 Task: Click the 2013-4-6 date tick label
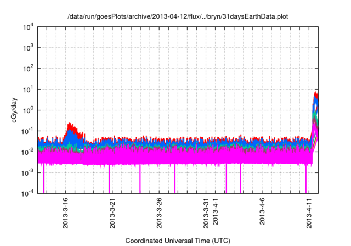(x=262, y=211)
